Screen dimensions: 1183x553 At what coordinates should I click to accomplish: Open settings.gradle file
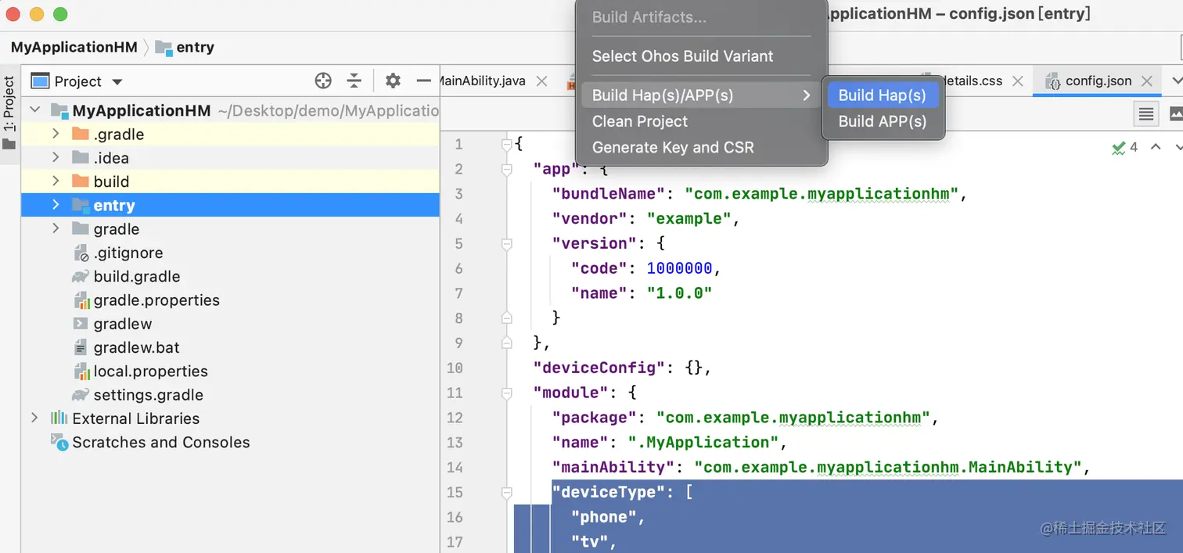click(x=149, y=395)
